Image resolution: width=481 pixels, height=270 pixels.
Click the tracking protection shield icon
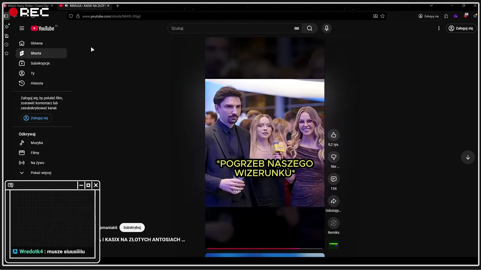[71, 16]
